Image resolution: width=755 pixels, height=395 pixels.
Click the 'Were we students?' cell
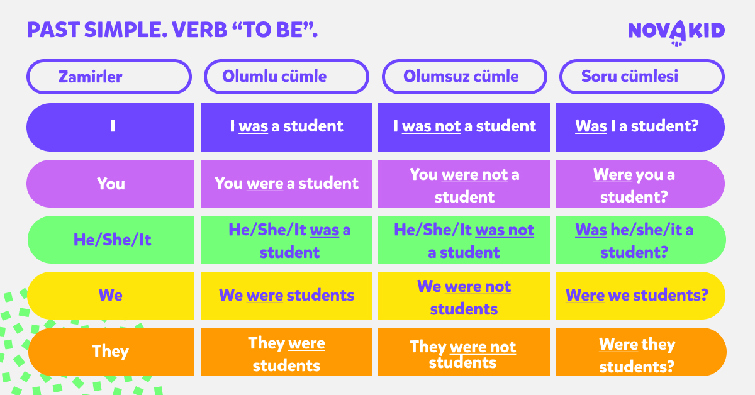point(640,296)
